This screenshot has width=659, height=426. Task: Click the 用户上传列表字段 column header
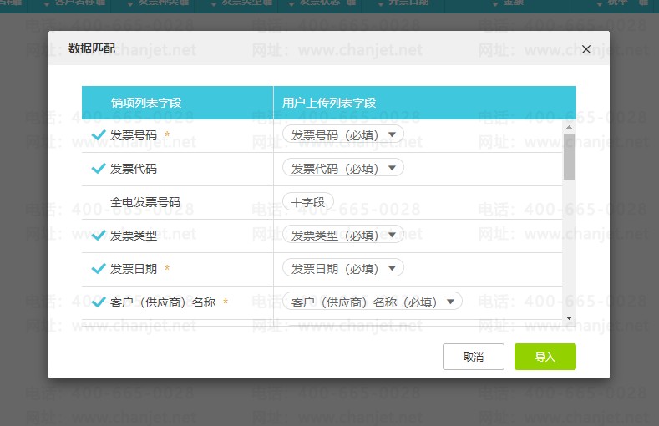point(329,103)
